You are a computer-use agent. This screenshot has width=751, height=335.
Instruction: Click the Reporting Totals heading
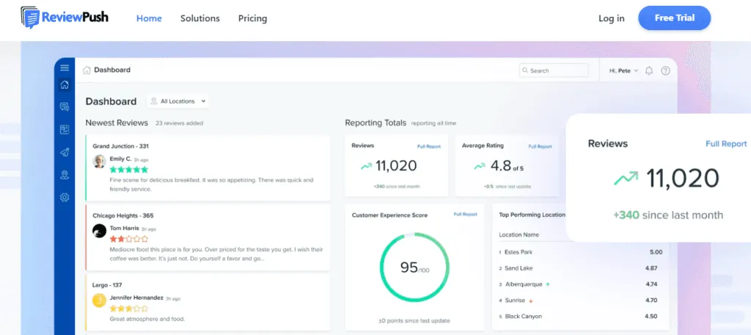[375, 122]
